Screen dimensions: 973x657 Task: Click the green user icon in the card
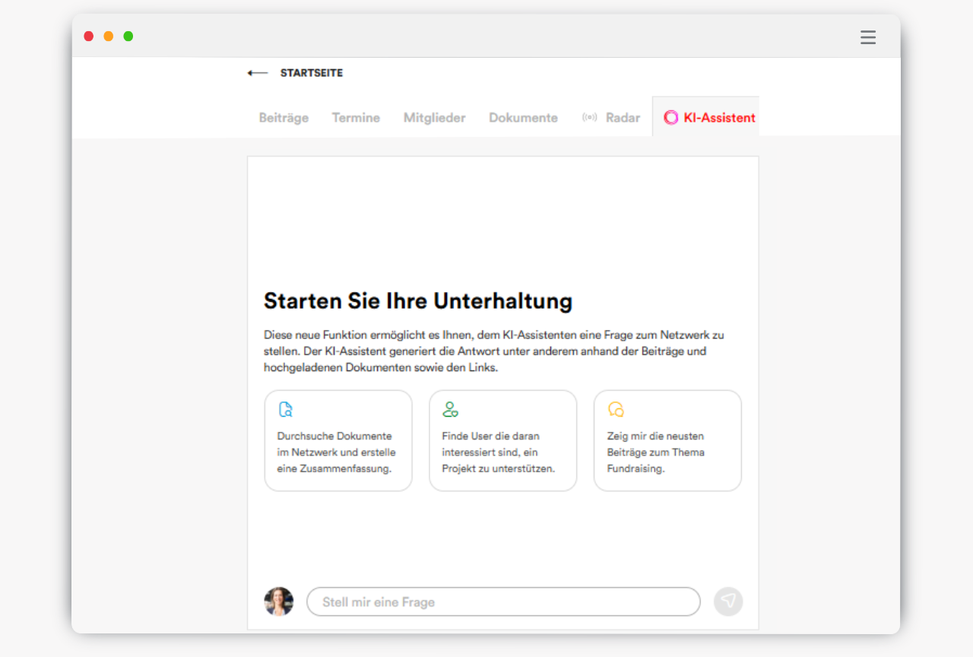click(450, 410)
